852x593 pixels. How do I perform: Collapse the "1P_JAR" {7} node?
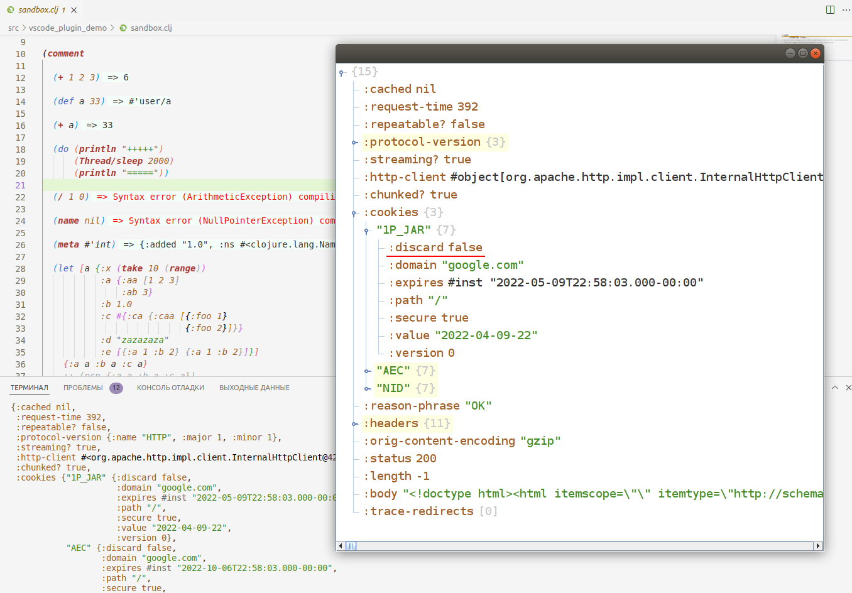tap(367, 231)
